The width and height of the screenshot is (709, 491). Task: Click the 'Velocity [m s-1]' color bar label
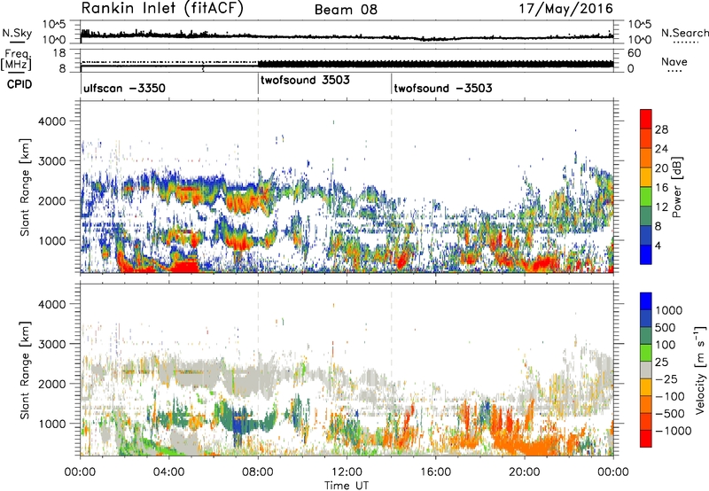(700, 369)
